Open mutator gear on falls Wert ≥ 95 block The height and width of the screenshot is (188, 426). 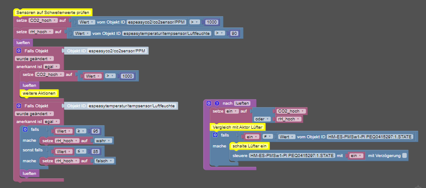click(x=25, y=129)
